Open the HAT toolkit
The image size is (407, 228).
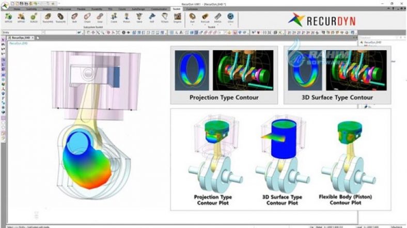pos(152,18)
